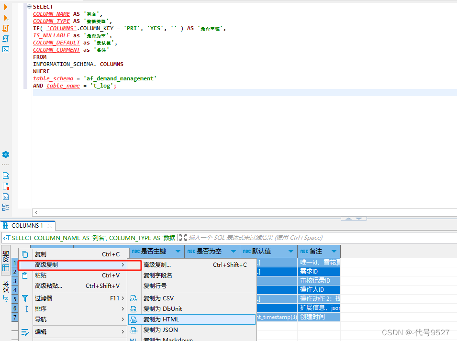
Task: Click the funnel icon beside 过滤器
Action: pos(25,298)
